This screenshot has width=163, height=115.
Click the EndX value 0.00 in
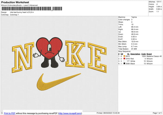pos(134,37)
